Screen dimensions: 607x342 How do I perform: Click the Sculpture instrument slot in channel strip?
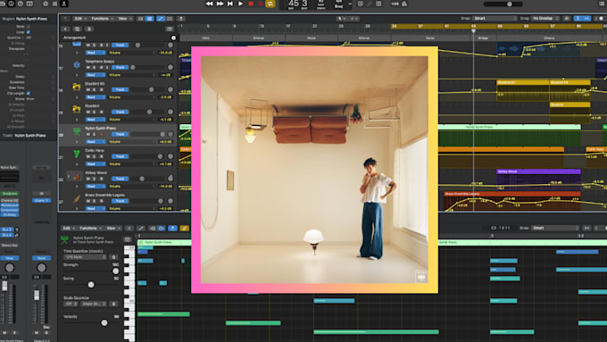(10, 193)
